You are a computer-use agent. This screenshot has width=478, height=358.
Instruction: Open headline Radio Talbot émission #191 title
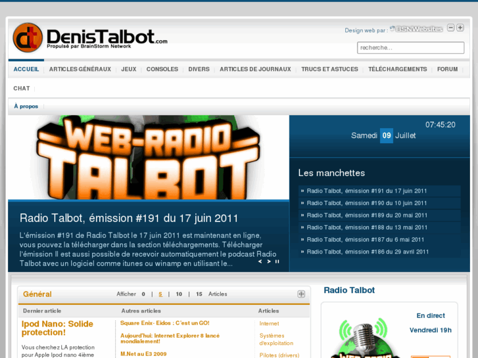point(129,218)
